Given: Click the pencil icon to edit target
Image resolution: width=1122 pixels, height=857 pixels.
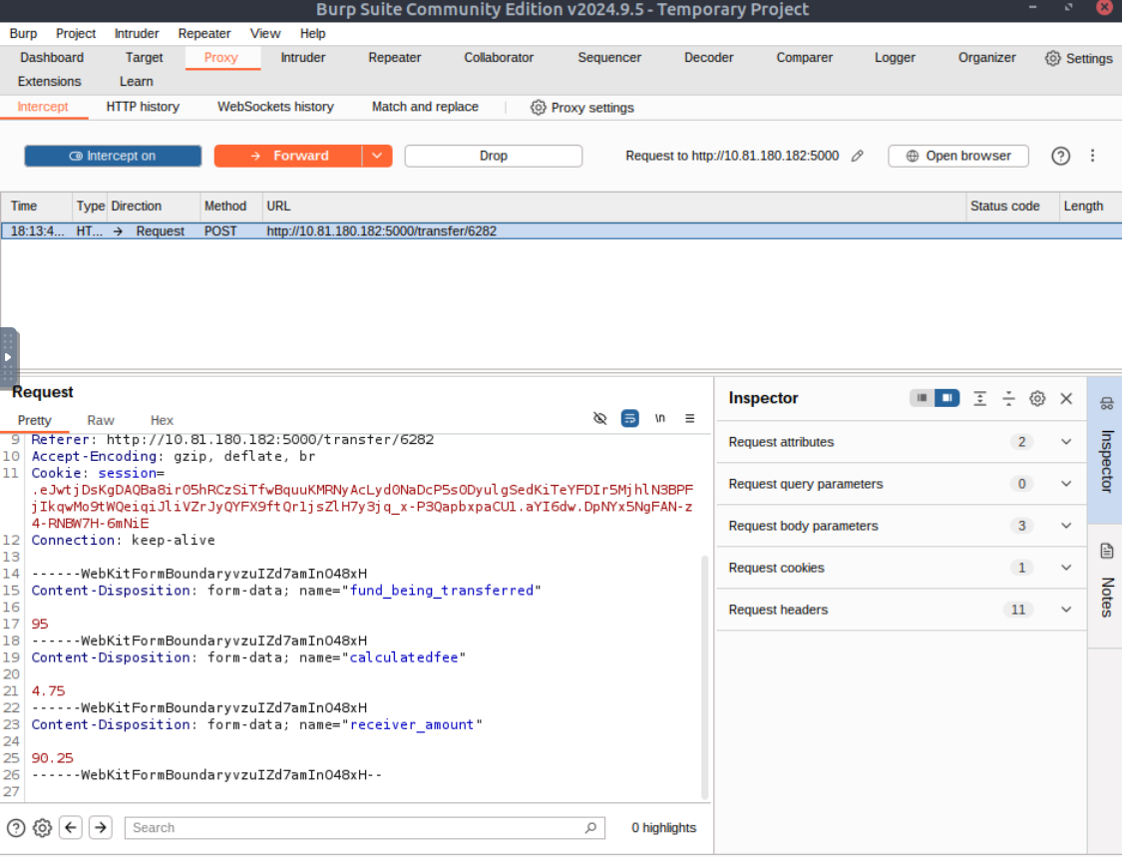Looking at the screenshot, I should 857,157.
